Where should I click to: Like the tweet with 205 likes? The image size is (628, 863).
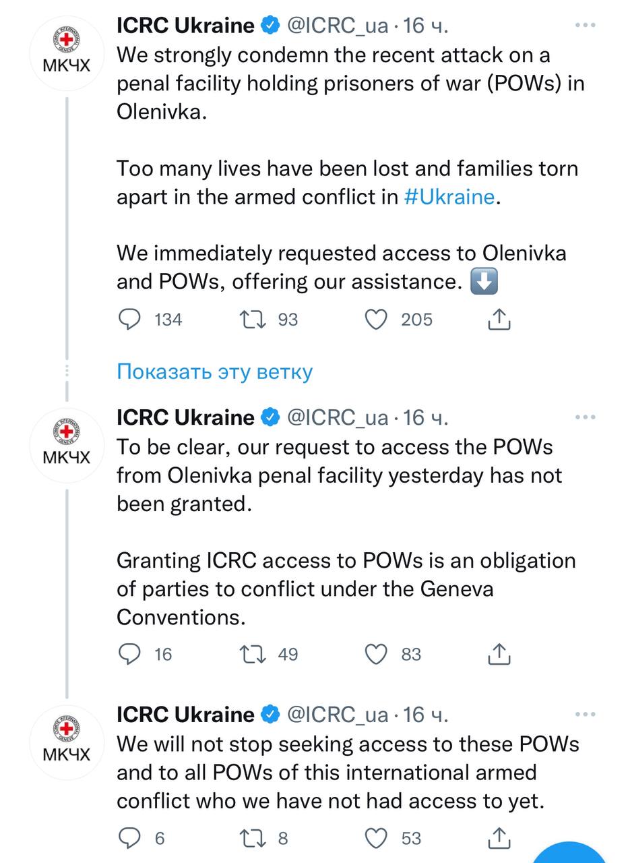pos(376,320)
